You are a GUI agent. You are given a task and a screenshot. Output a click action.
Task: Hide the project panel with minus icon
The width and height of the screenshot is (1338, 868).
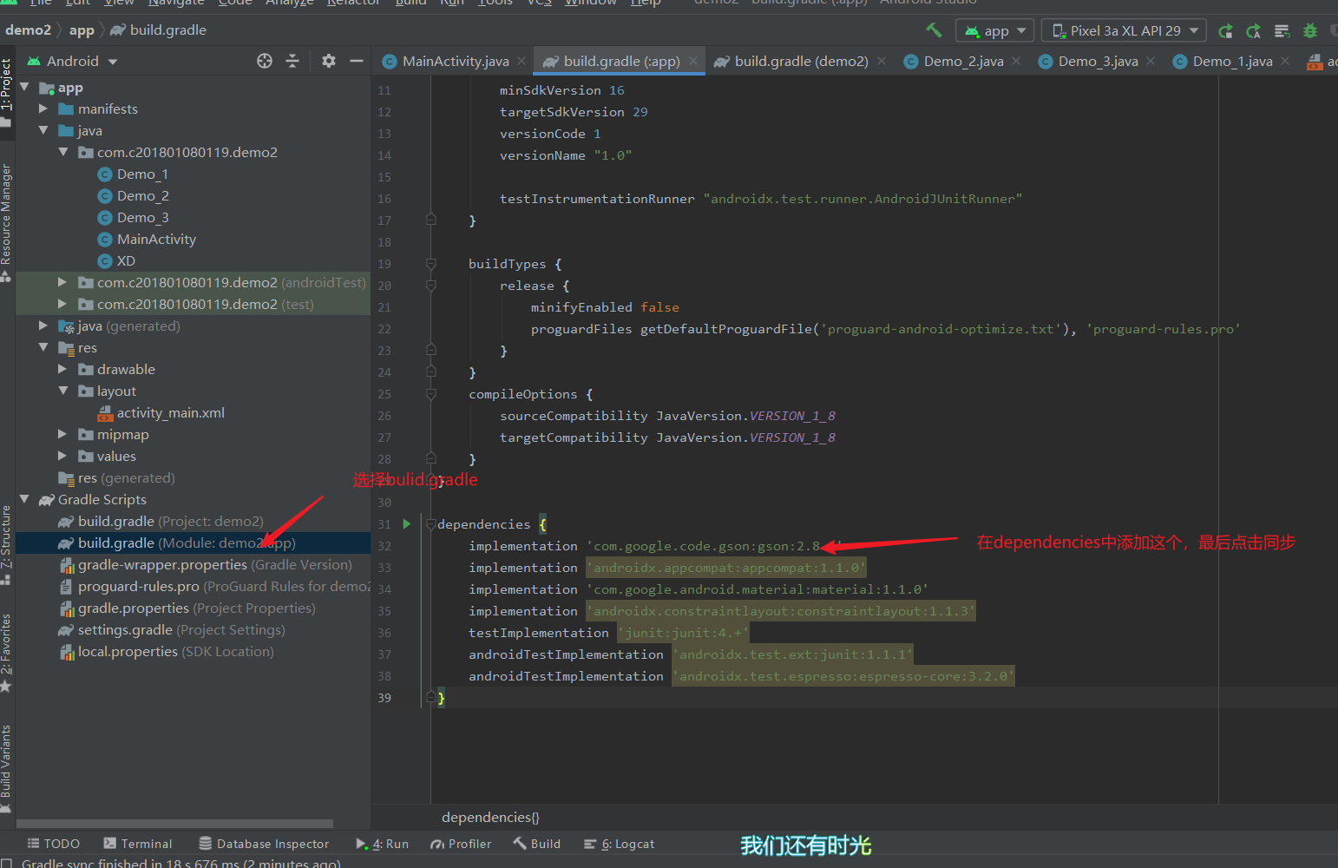(x=356, y=61)
